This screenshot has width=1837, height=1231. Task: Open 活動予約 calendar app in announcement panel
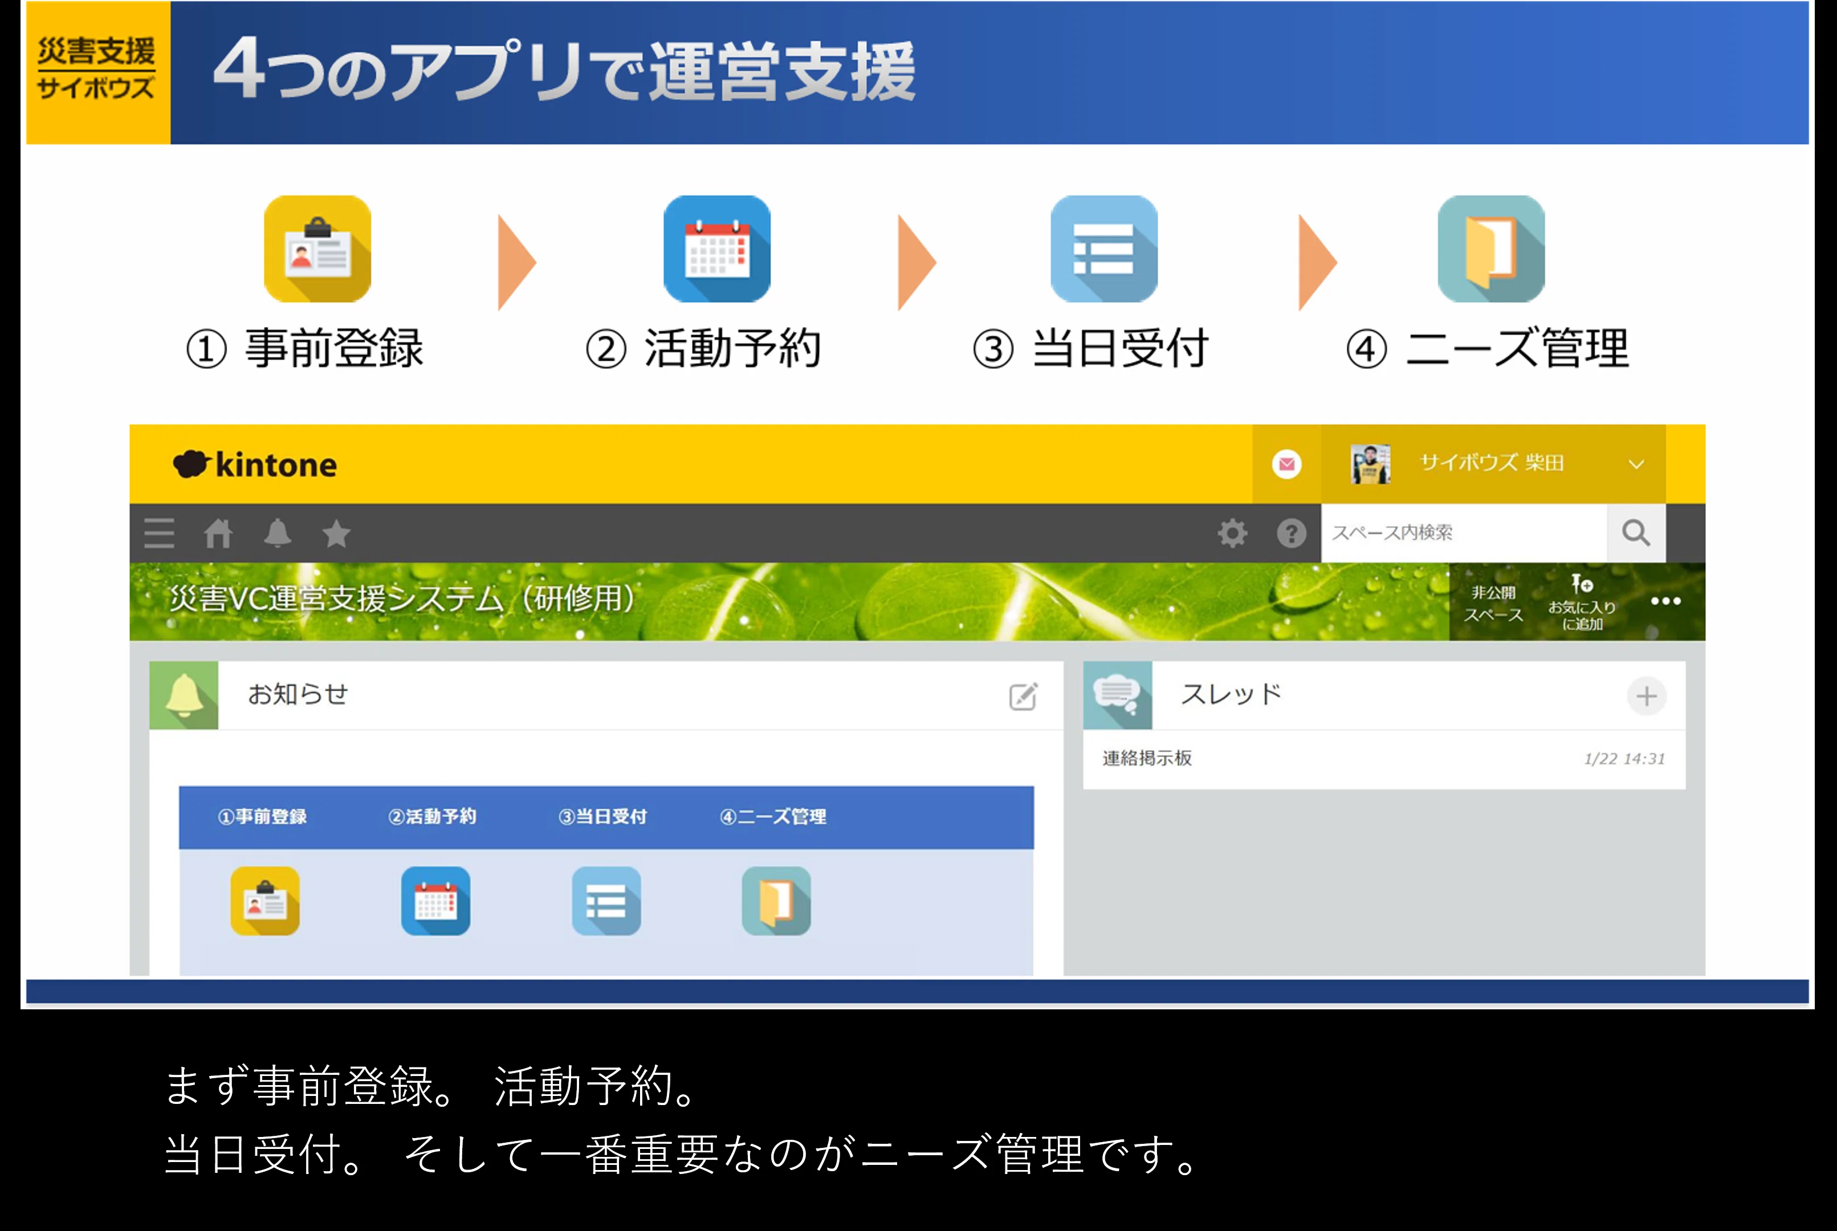(435, 901)
